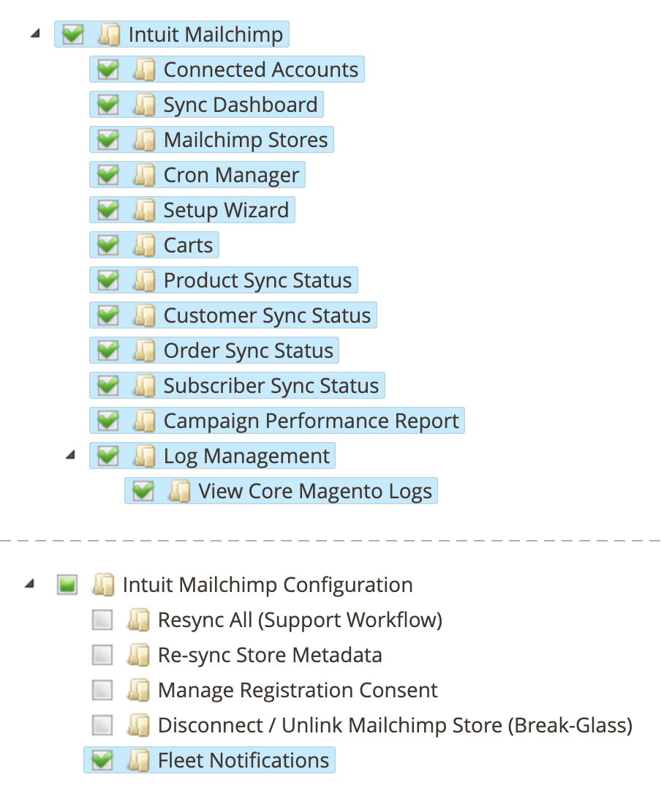Uncheck the Fleet Notifications checkbox
Viewport: 661px width, 791px height.
tap(102, 760)
